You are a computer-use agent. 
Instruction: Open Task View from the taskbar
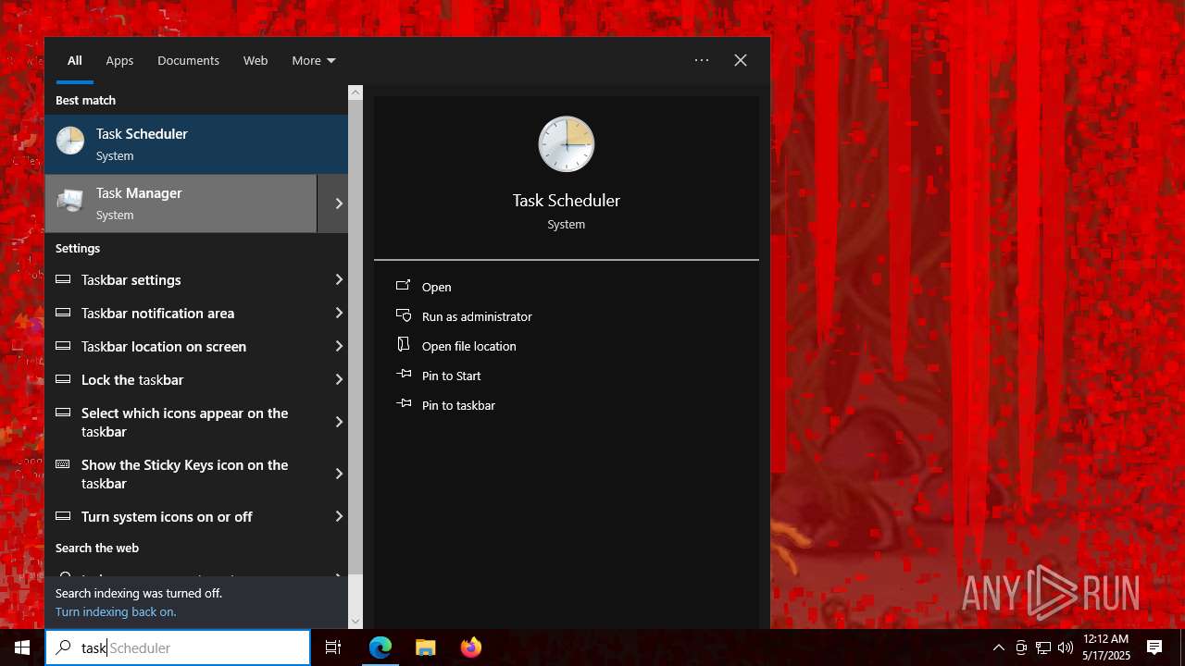tap(333, 647)
